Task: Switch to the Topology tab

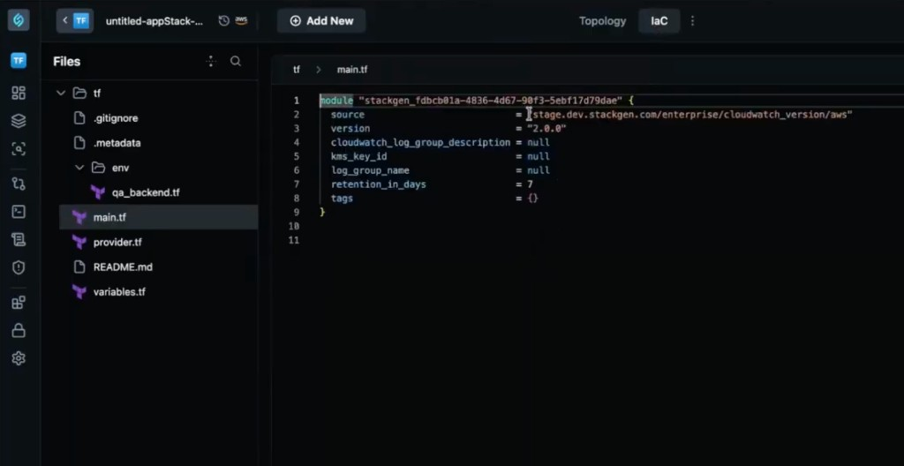Action: pyautogui.click(x=602, y=21)
